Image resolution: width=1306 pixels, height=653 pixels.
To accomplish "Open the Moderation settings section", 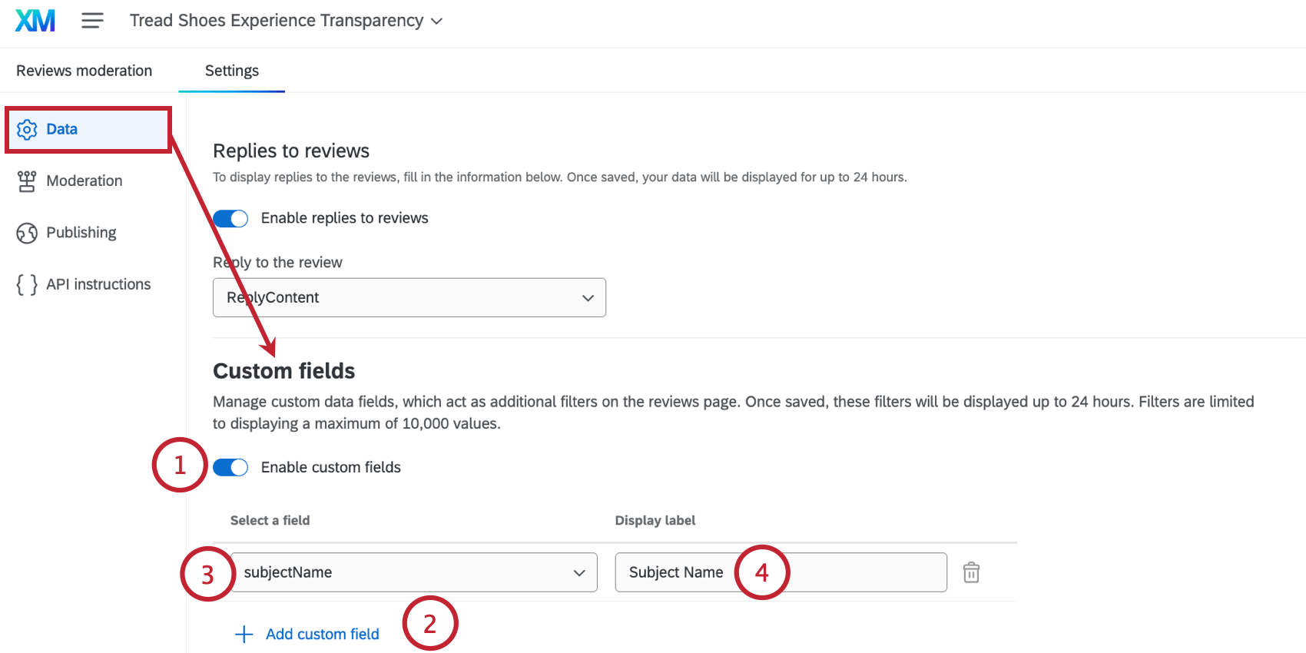I will pos(85,181).
